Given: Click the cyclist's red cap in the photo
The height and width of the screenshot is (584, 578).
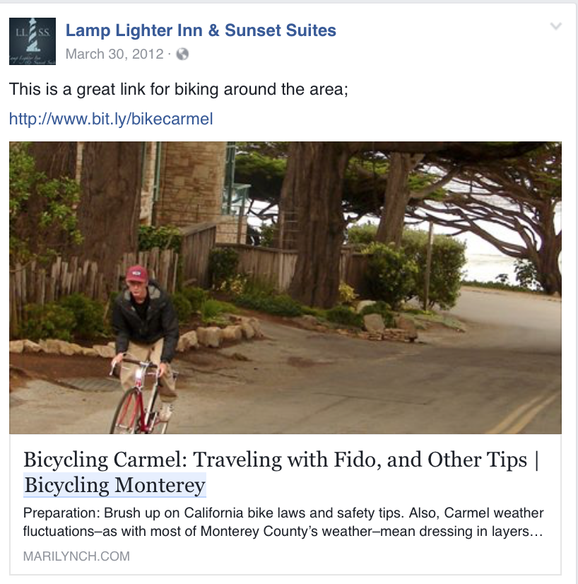Looking at the screenshot, I should tap(136, 274).
